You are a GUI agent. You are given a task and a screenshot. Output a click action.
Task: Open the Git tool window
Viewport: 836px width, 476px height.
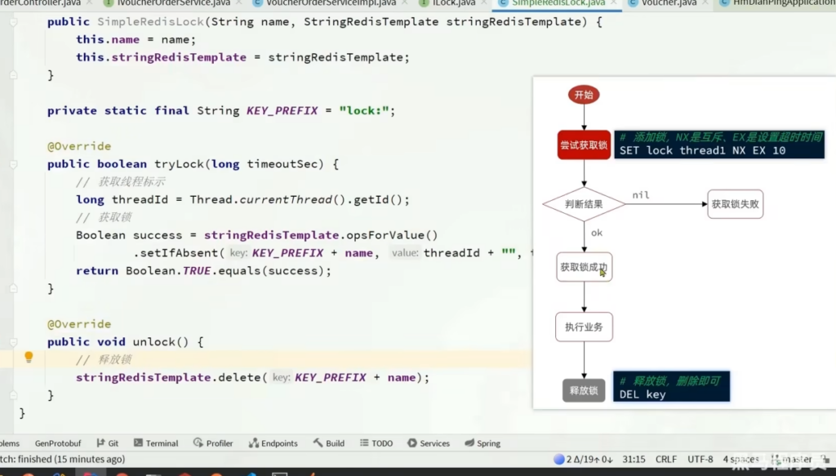pyautogui.click(x=107, y=443)
